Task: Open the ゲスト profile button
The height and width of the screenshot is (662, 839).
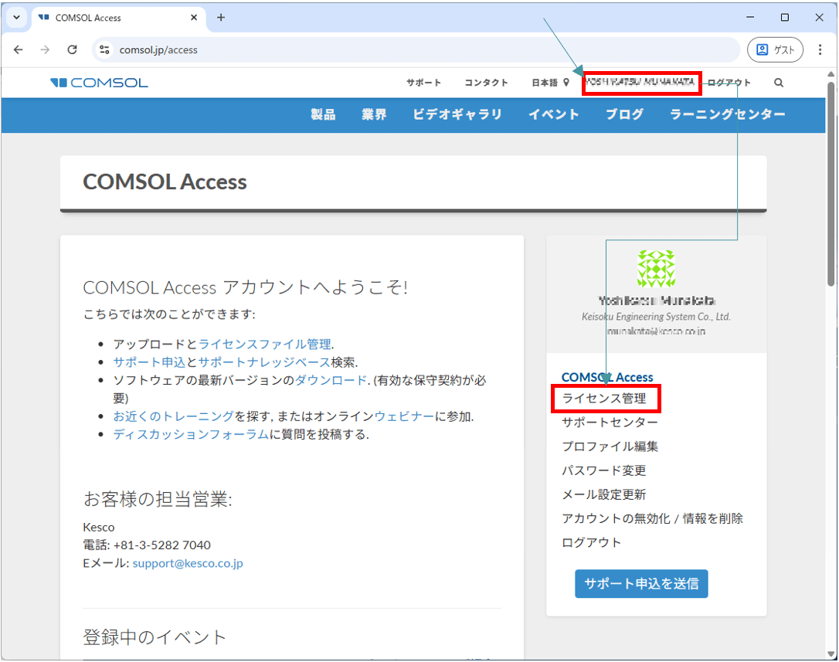Action: 775,49
